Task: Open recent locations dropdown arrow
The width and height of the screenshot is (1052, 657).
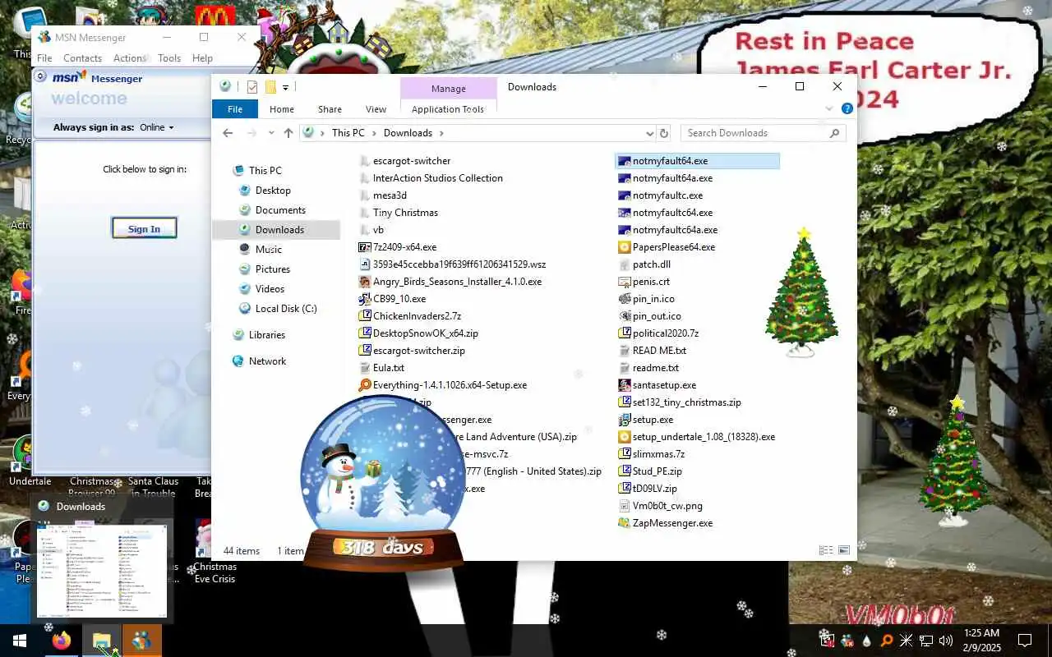Action: tap(272, 133)
